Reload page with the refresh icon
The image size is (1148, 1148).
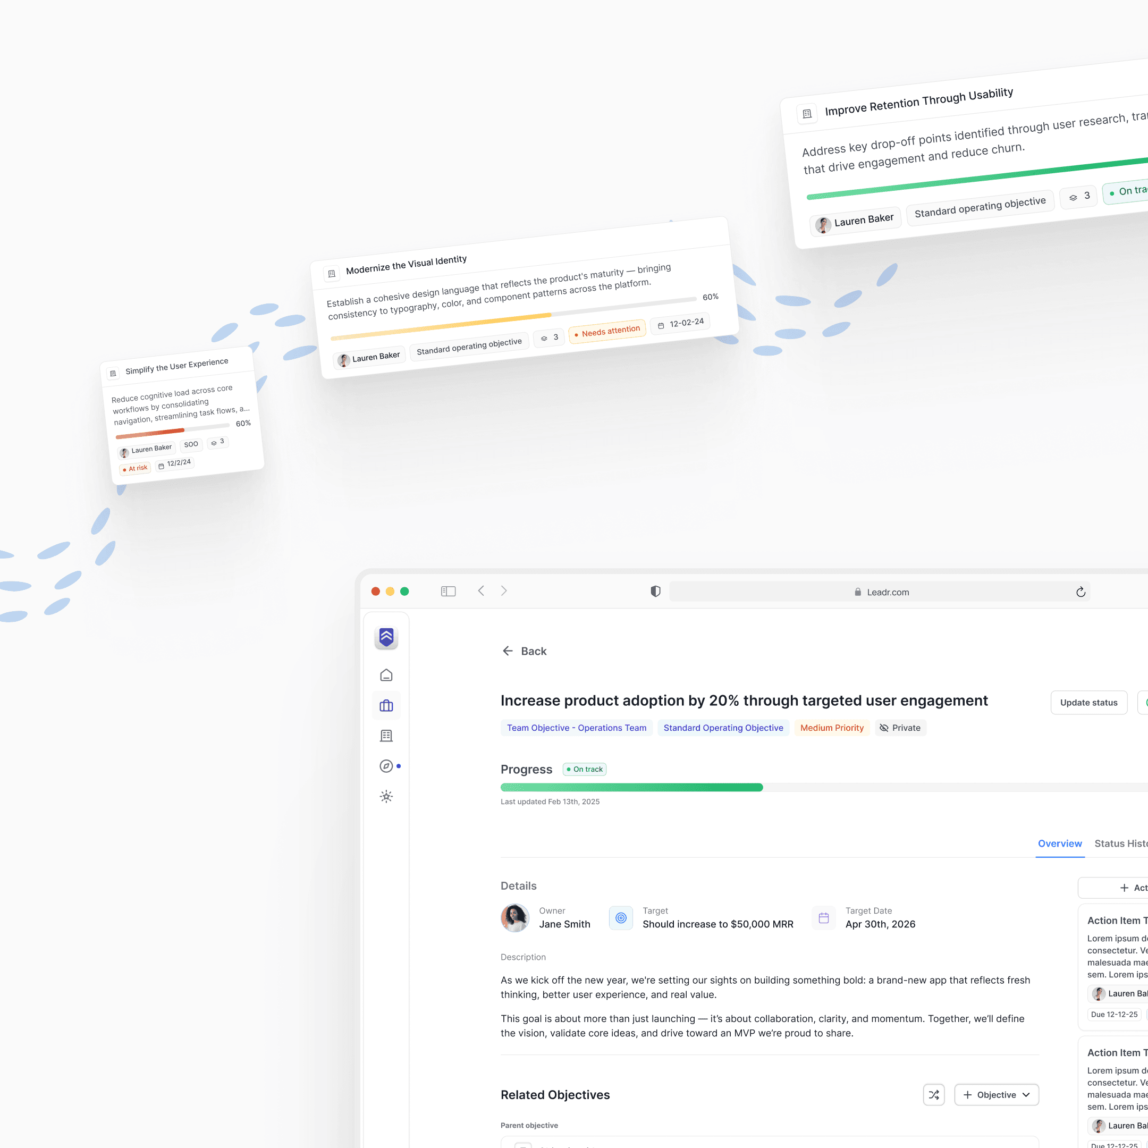click(x=1081, y=592)
